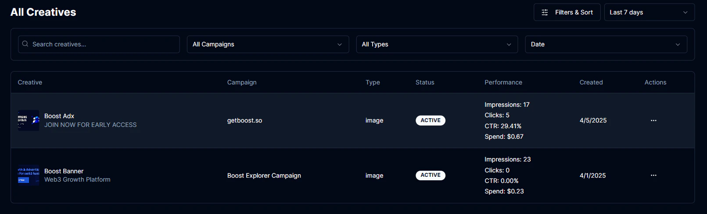Viewport: 707px width, 214px height.
Task: Click the Boost Explorer Campaign cell
Action: [x=264, y=175]
